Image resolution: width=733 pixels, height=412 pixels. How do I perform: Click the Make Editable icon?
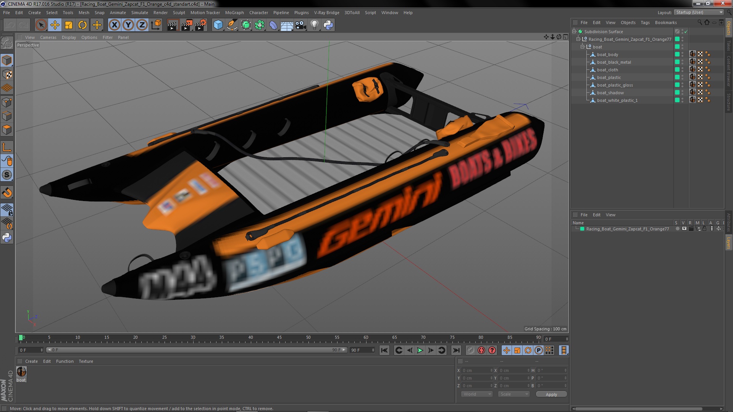click(7, 43)
